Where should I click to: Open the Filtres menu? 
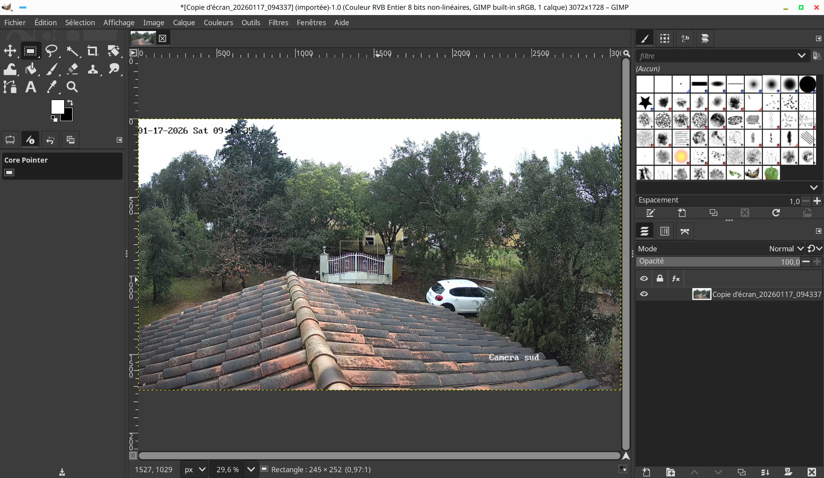click(278, 23)
